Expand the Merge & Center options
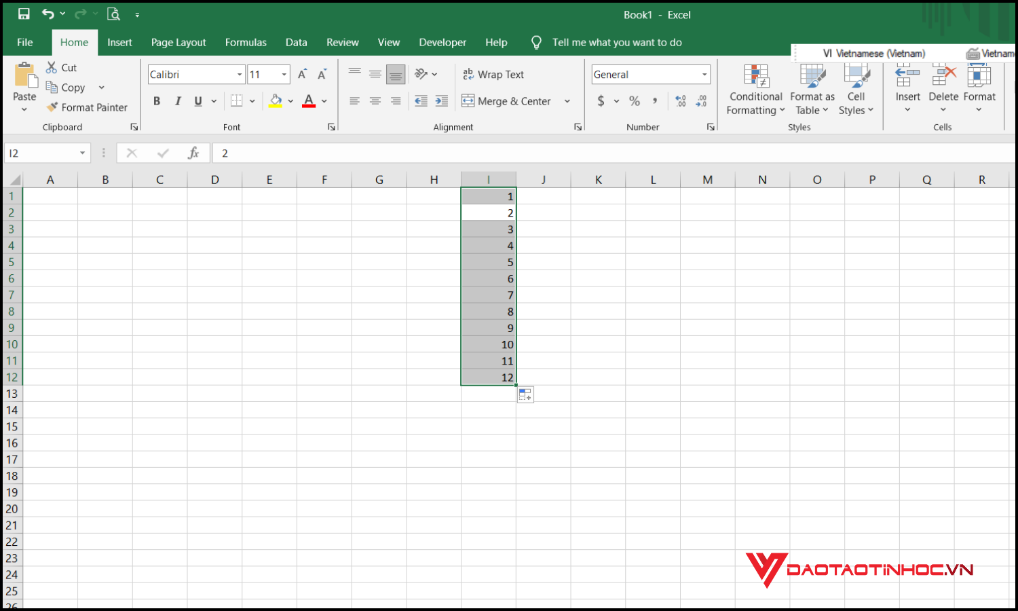Screen dimensions: 1018x611 (567, 100)
